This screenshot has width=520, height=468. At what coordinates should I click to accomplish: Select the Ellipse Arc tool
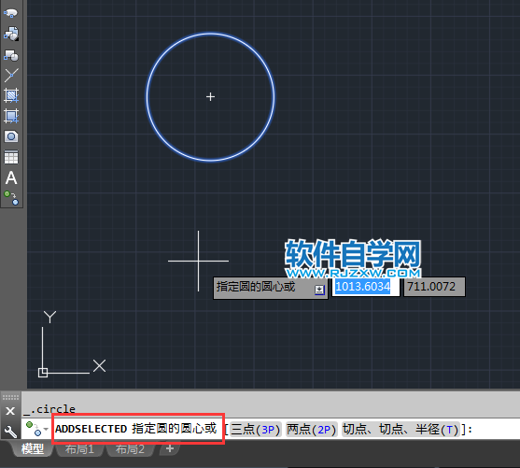11,13
